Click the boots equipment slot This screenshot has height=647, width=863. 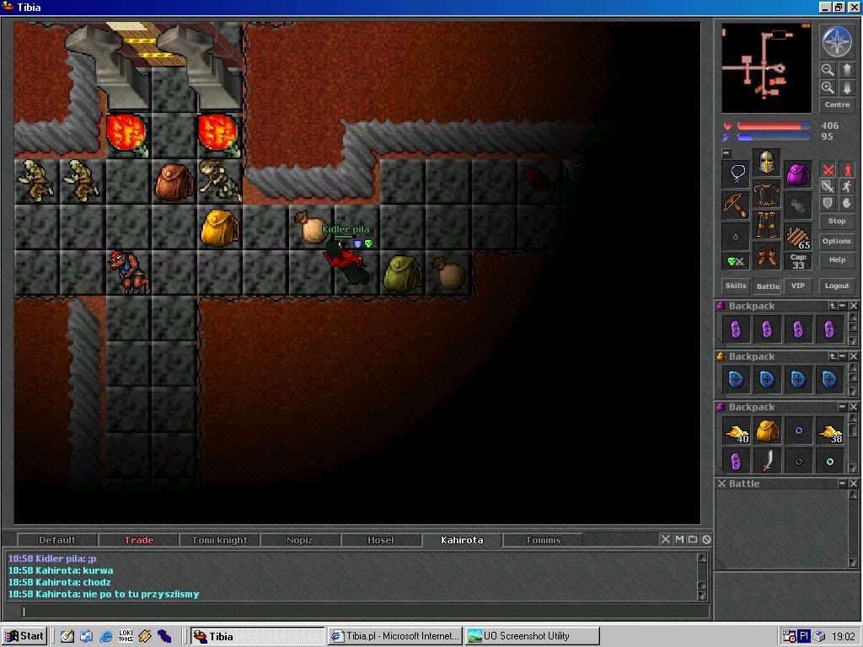click(767, 256)
